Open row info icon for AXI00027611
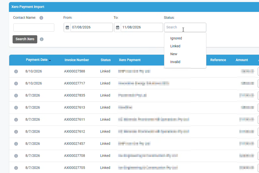 coord(16,120)
